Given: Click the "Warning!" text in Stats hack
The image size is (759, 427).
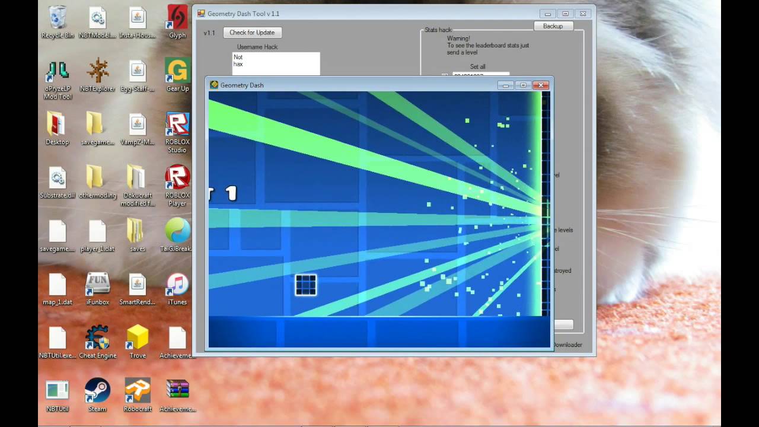Looking at the screenshot, I should pyautogui.click(x=458, y=39).
